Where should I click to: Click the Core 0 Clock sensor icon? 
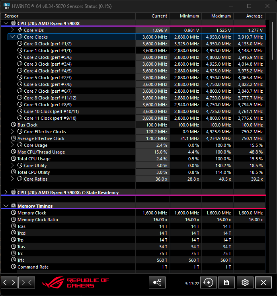click(x=20, y=43)
